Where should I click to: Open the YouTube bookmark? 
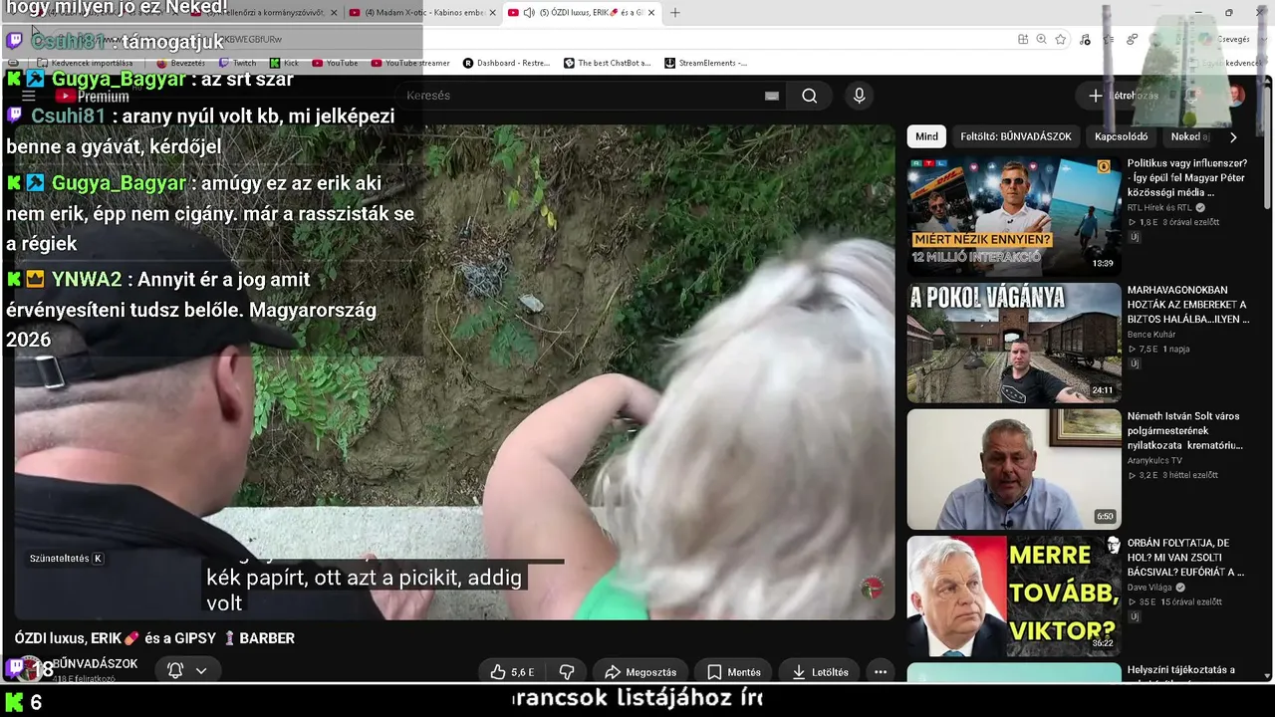tap(335, 63)
